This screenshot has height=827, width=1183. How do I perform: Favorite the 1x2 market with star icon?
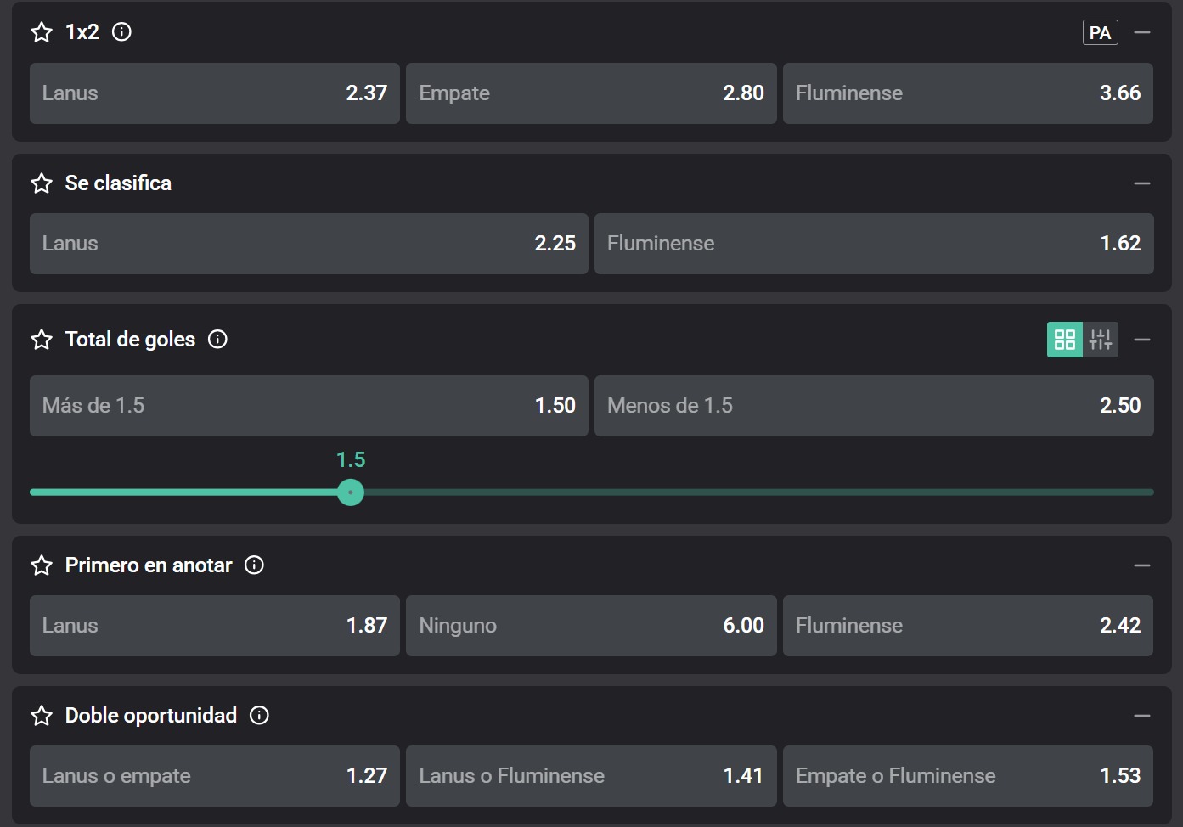pyautogui.click(x=42, y=32)
